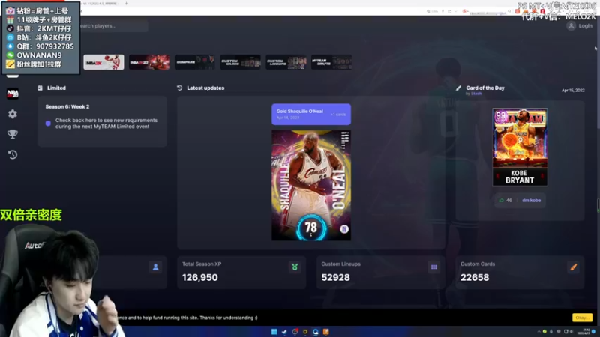Select the Gold Shaquille O'Neal update tab

click(x=311, y=115)
